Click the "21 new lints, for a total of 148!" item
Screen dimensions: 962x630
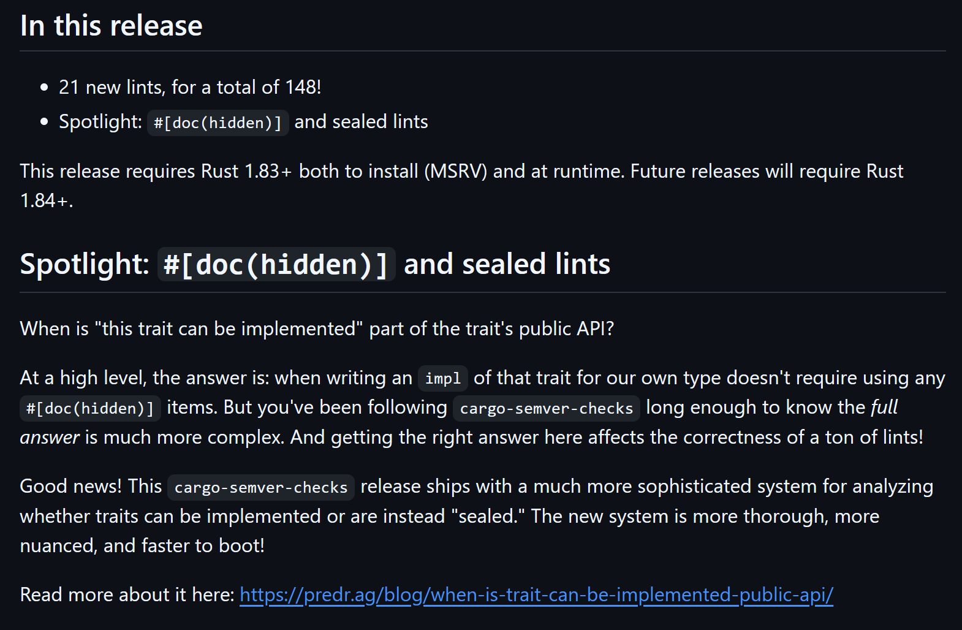190,87
